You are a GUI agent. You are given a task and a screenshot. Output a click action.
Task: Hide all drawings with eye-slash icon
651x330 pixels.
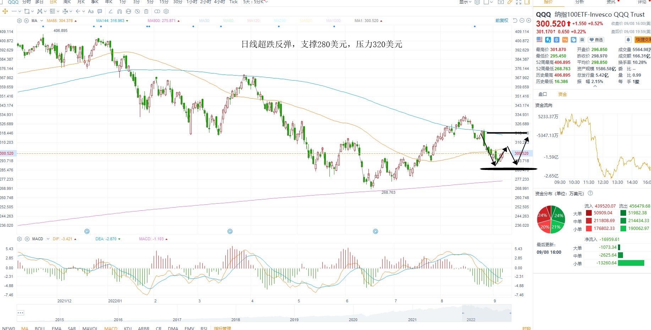point(137,11)
